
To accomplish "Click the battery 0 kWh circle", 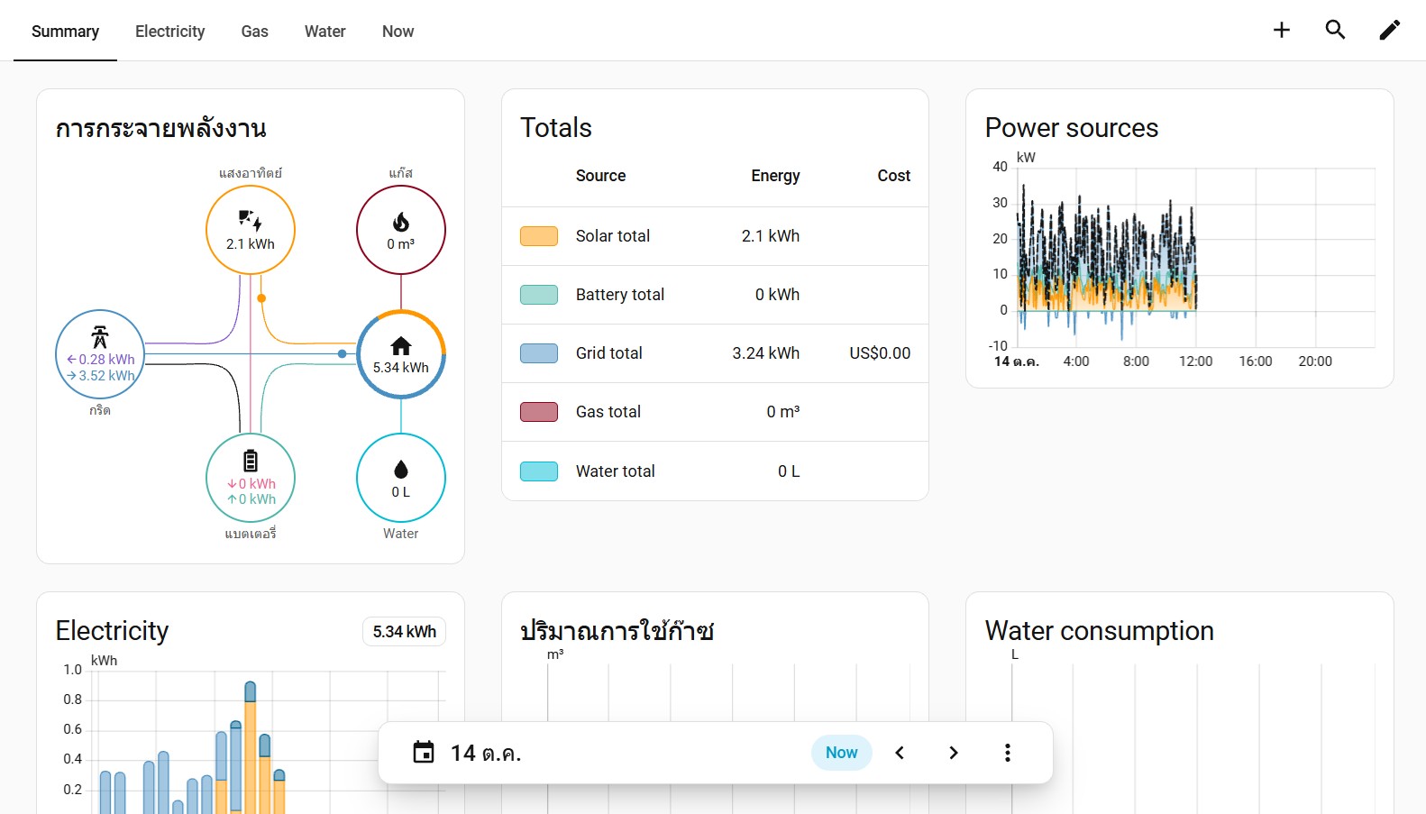I will coord(251,478).
